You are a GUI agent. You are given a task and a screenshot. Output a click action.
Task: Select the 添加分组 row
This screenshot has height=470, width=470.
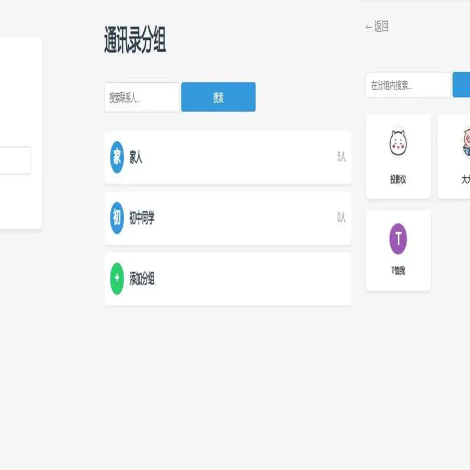[x=228, y=279]
